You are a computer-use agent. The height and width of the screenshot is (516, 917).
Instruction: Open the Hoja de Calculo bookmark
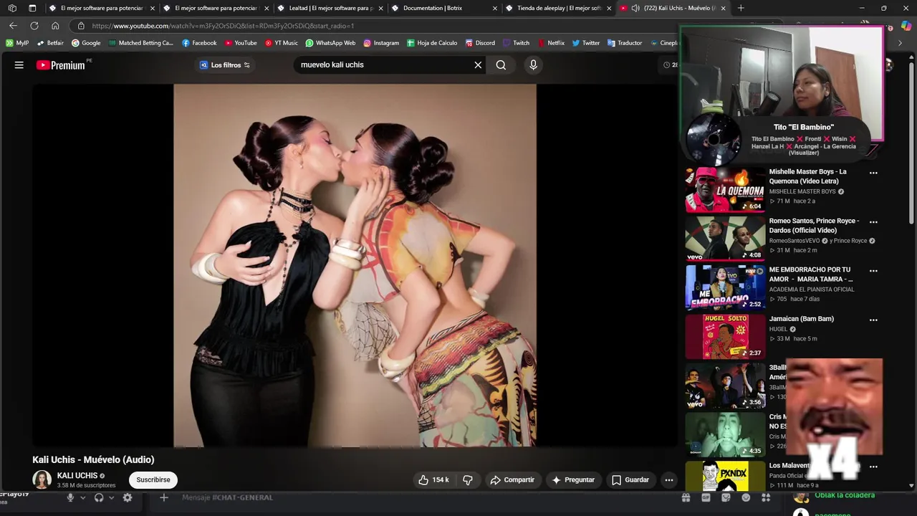(x=432, y=43)
